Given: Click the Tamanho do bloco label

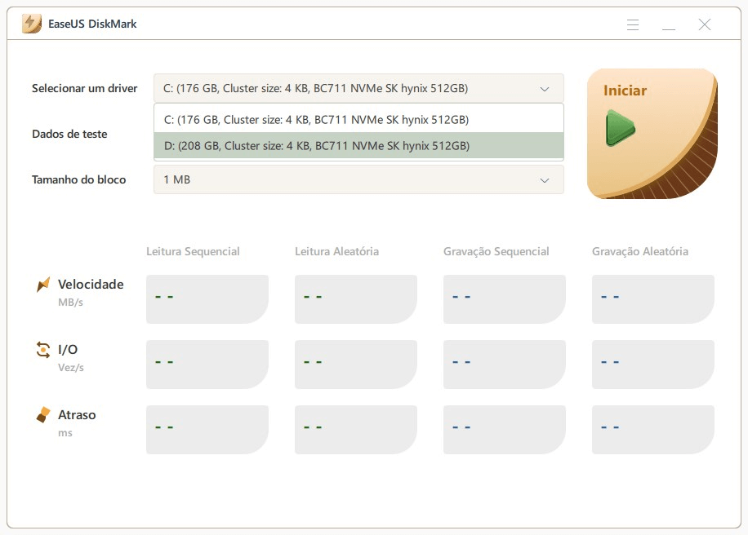Looking at the screenshot, I should pyautogui.click(x=78, y=180).
